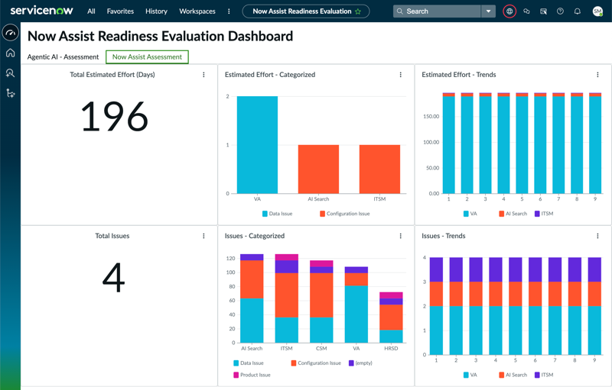Open the All menu
Viewport: 612px width, 390px height.
[91, 11]
